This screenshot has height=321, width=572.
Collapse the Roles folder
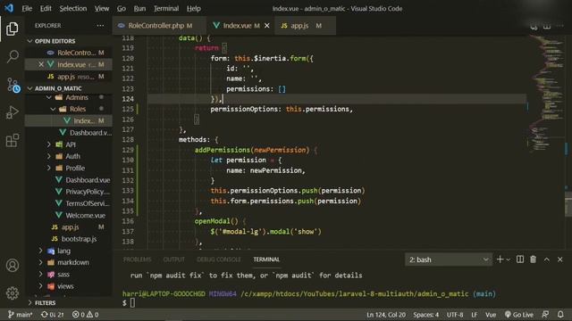[x=78, y=109]
